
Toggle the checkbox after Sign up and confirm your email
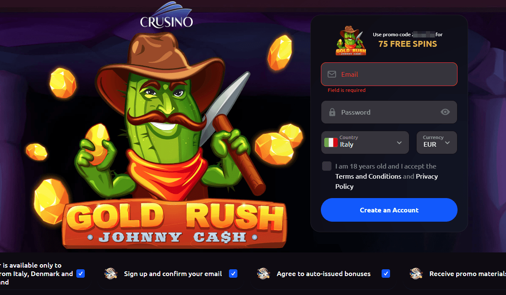[x=233, y=274]
